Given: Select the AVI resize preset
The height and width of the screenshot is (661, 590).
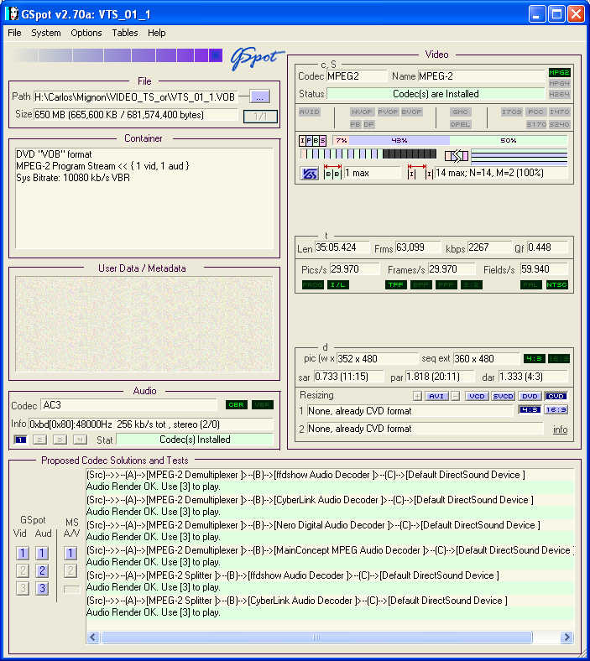Looking at the screenshot, I should pyautogui.click(x=436, y=396).
